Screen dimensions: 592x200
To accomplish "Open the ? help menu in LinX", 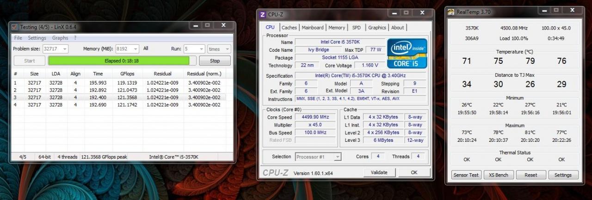I will (75, 38).
